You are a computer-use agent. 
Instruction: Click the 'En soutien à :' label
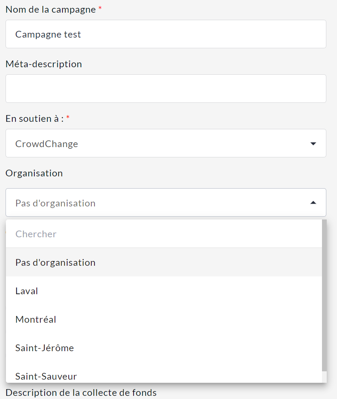[35, 118]
